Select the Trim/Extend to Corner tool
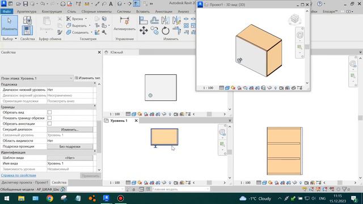 coord(176,31)
